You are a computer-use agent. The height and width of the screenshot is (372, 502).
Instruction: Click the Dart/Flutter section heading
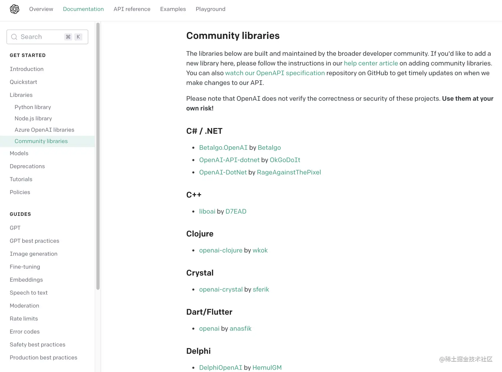coord(209,312)
